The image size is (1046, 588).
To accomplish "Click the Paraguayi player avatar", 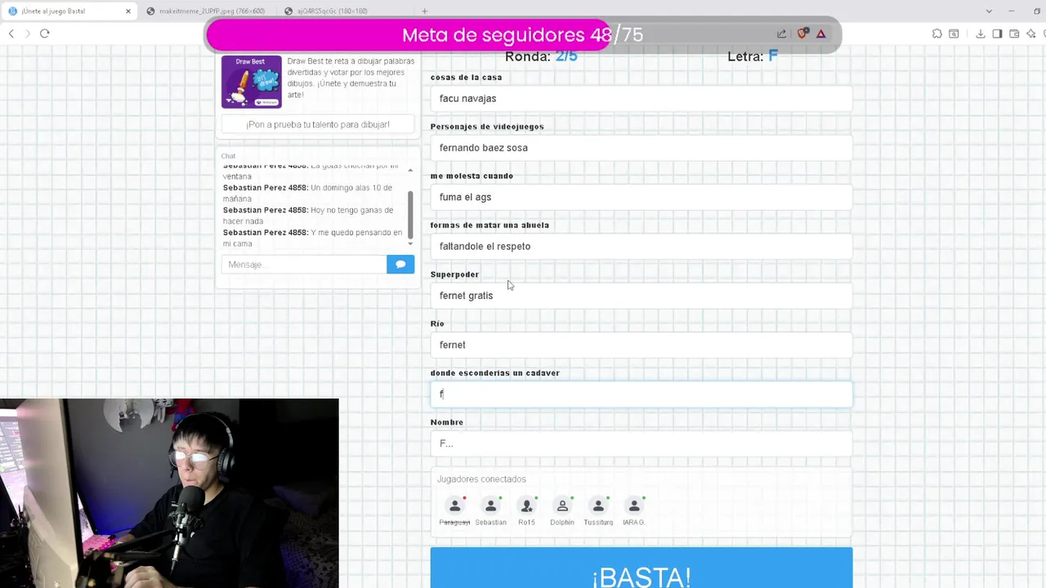I will click(454, 506).
